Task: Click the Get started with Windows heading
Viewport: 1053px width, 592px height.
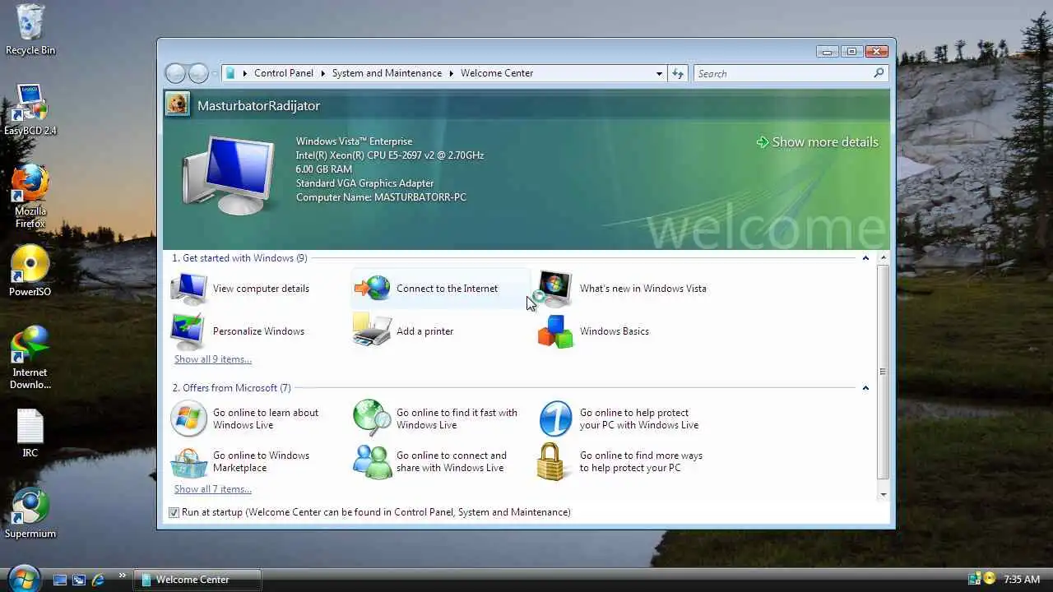Action: (x=239, y=258)
